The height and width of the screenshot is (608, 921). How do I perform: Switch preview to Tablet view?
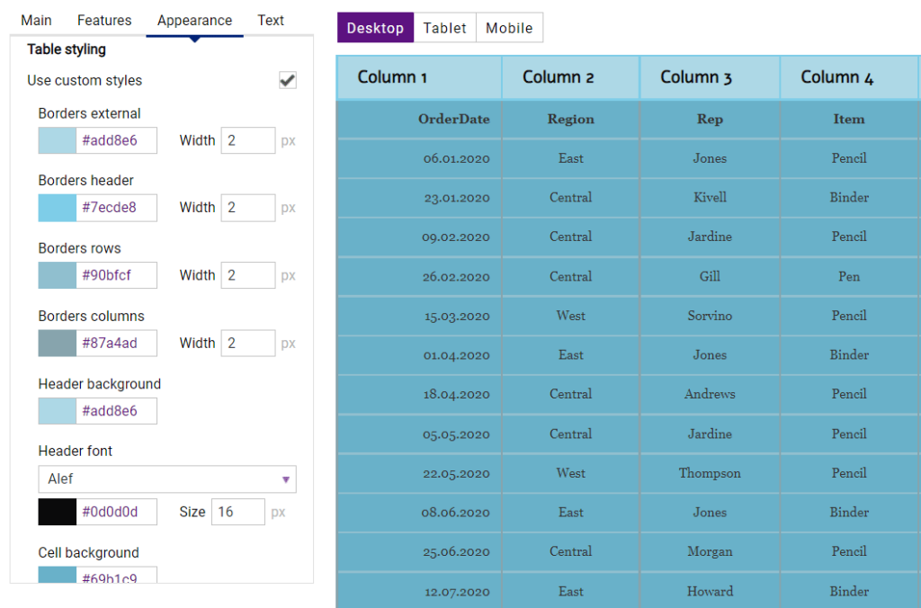coord(444,28)
